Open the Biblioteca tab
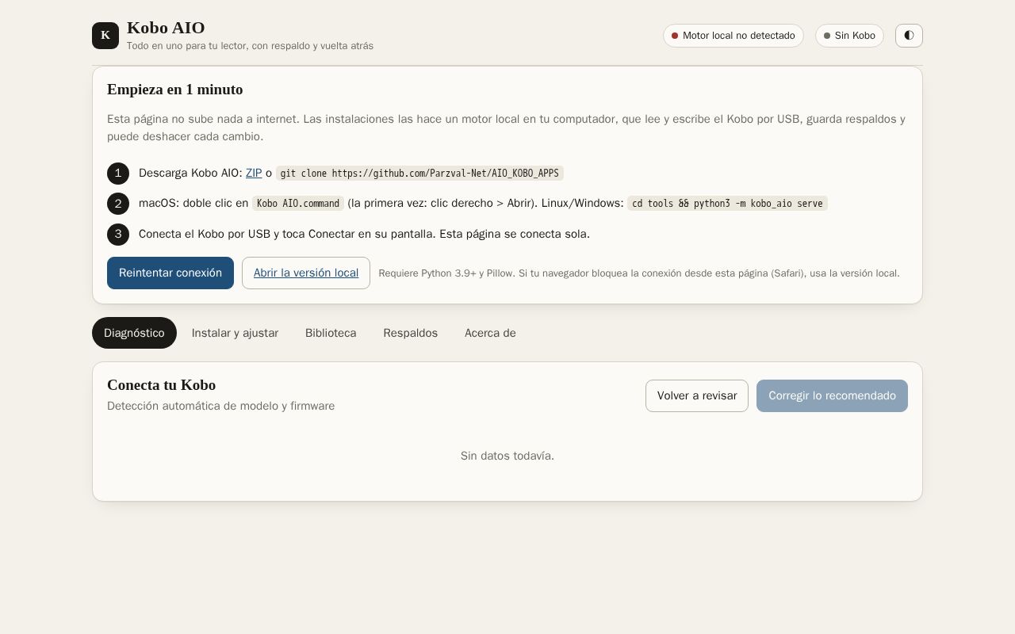1015x634 pixels. (331, 333)
